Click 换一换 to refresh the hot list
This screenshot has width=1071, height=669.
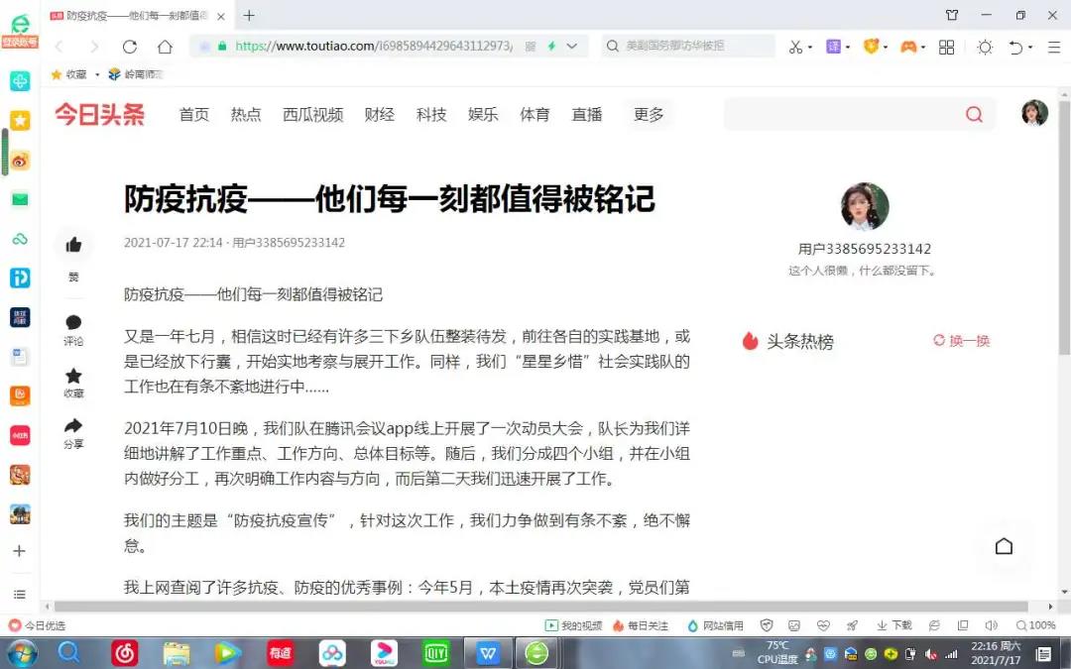click(x=962, y=341)
